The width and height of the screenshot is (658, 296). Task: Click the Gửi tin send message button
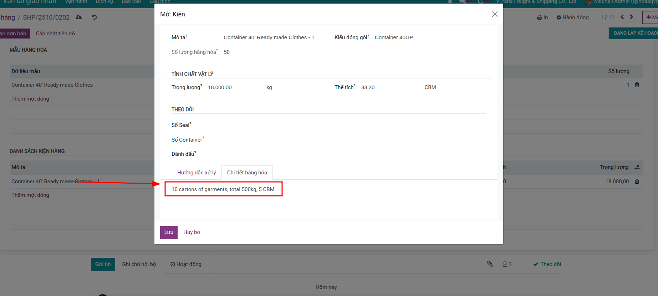click(103, 264)
